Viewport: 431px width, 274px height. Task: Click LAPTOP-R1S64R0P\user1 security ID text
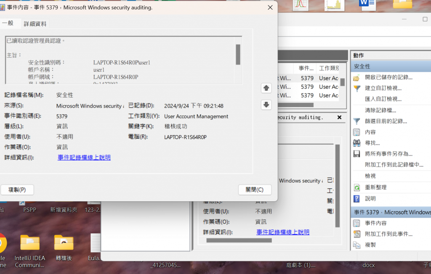pos(122,63)
